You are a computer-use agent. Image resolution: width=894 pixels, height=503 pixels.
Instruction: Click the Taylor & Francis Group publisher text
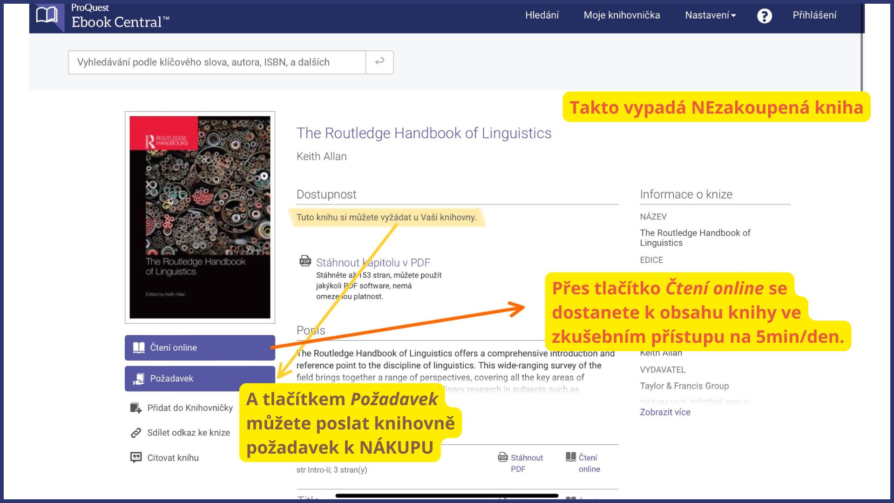684,386
